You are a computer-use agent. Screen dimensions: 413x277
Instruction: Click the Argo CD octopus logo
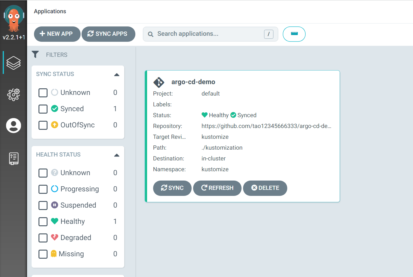pyautogui.click(x=14, y=18)
